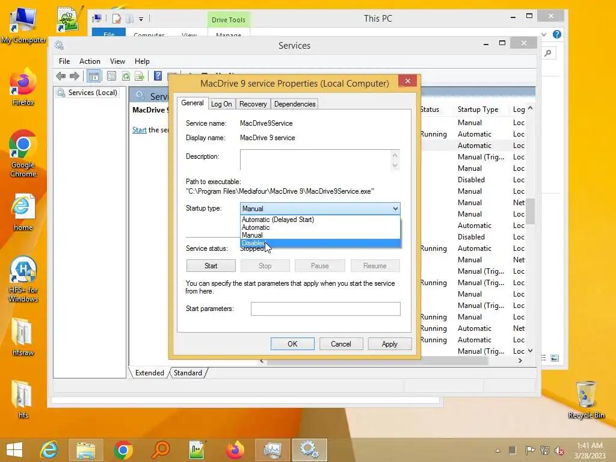Click the Start service button
The width and height of the screenshot is (616, 462).
click(211, 266)
